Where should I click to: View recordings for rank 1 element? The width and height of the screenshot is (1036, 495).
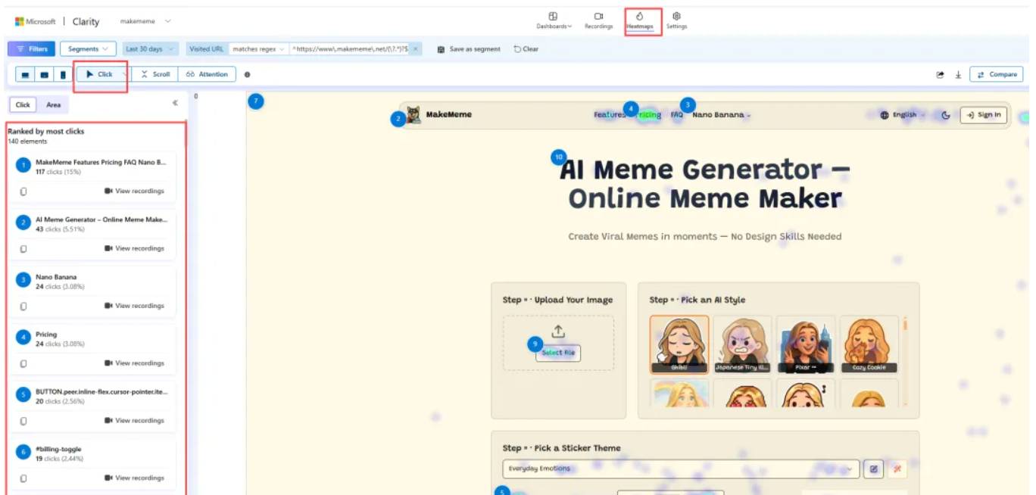click(134, 191)
